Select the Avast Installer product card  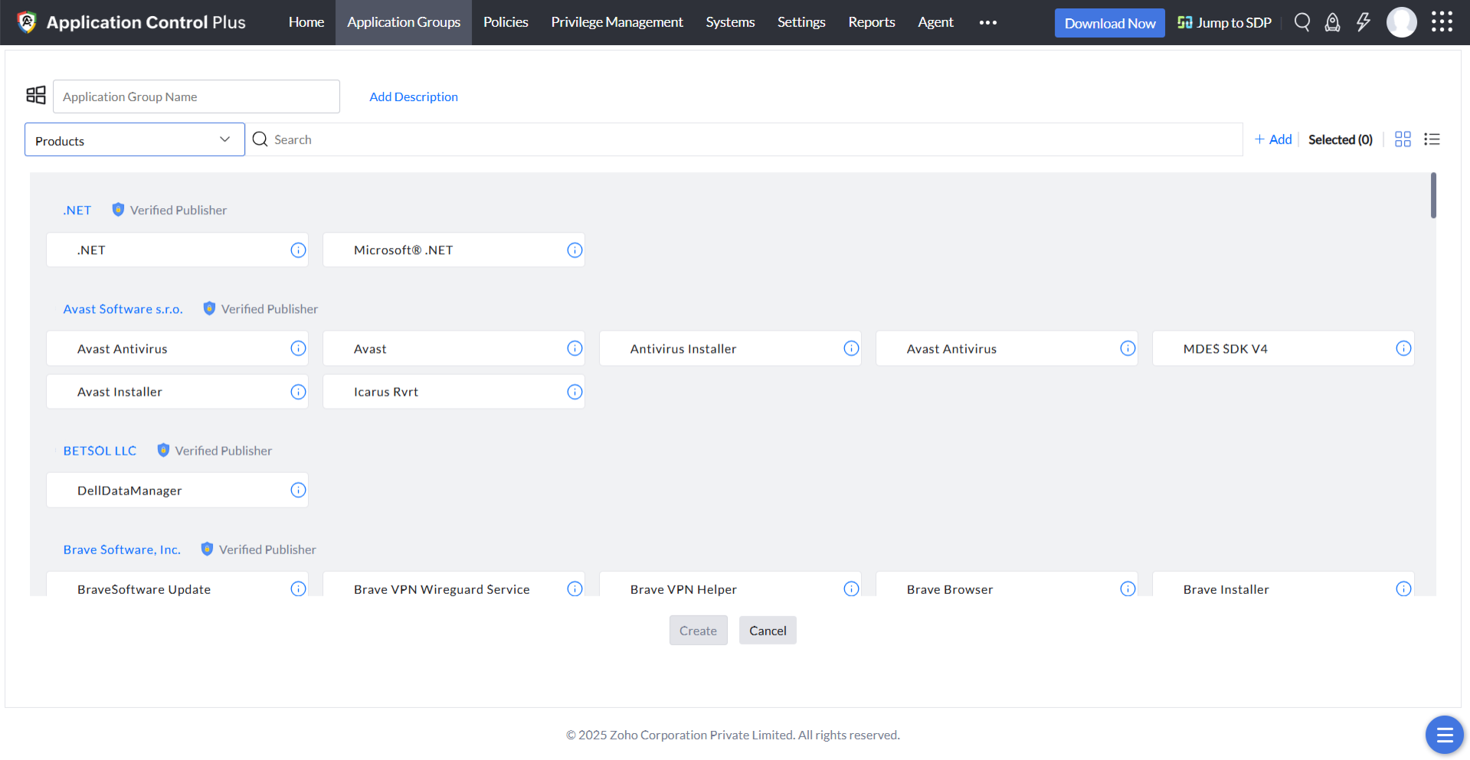click(x=177, y=392)
